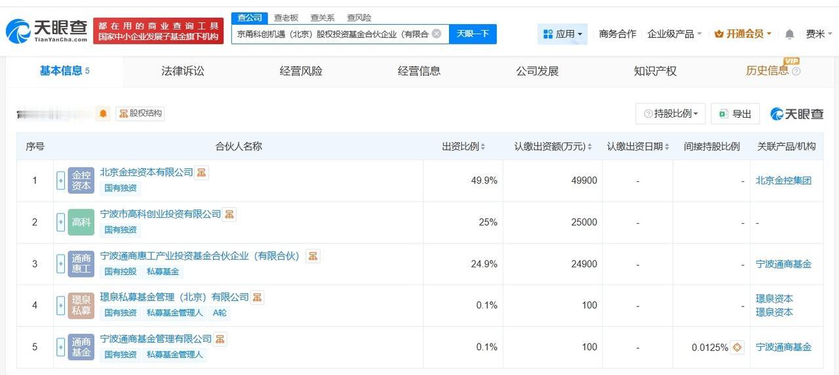Open 宁波通商基金管理有限公司 company link
Screen dimensions: 839x375
[x=156, y=339]
